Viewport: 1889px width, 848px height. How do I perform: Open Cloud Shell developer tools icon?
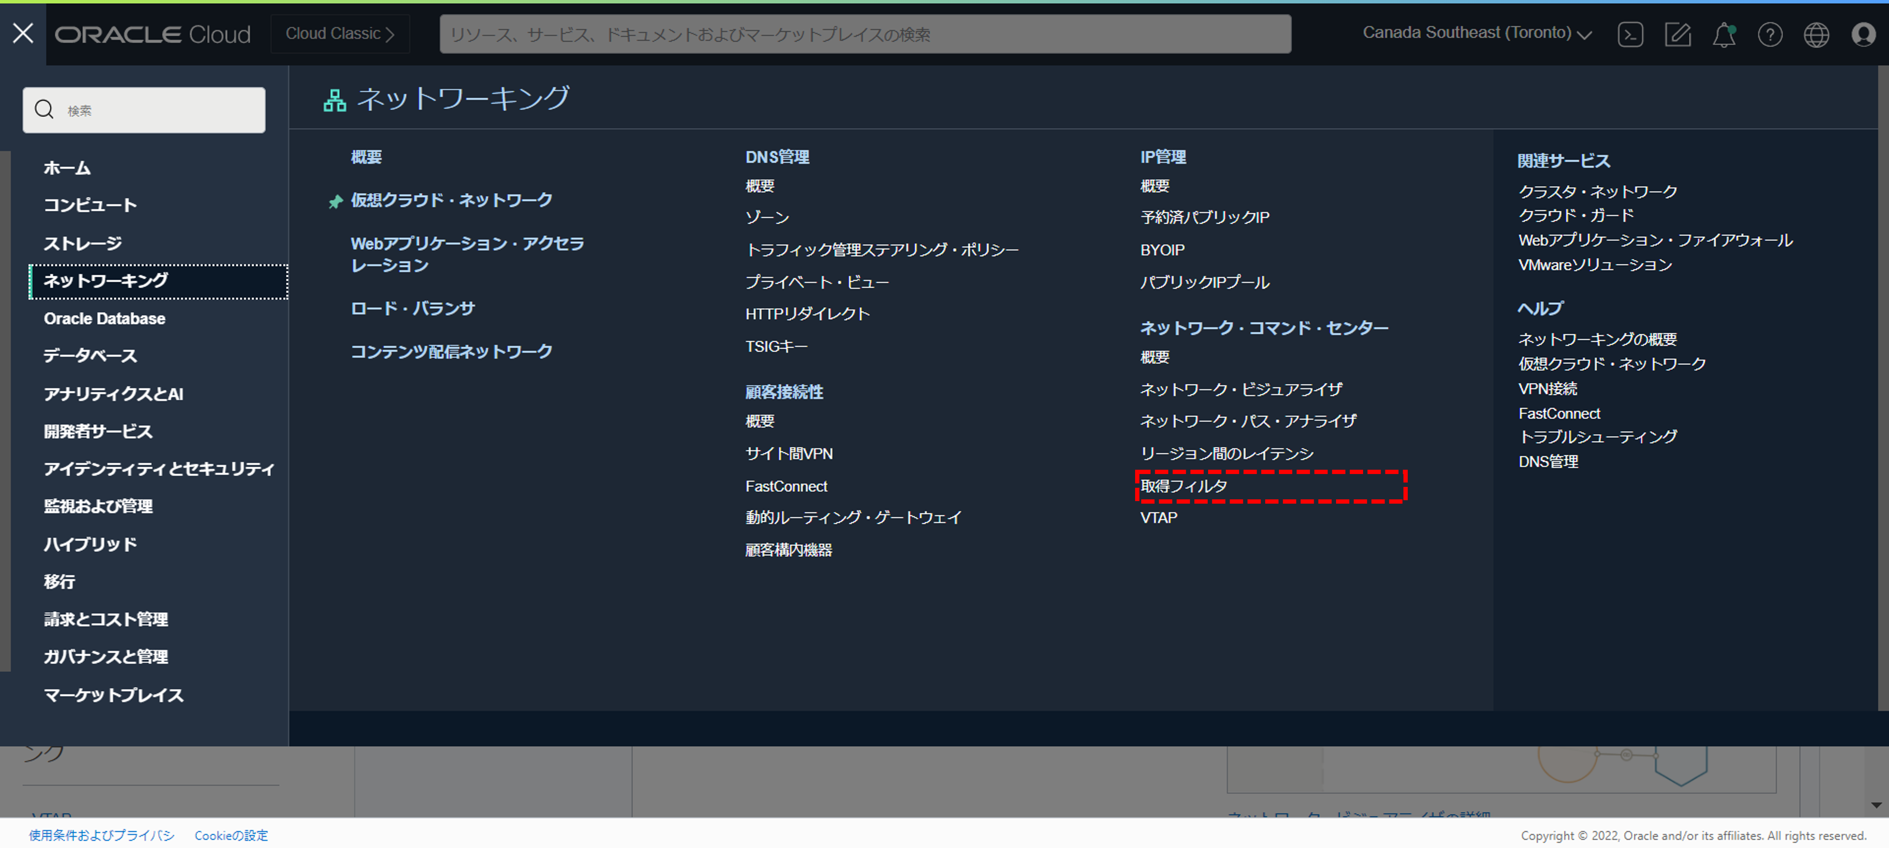1630,34
